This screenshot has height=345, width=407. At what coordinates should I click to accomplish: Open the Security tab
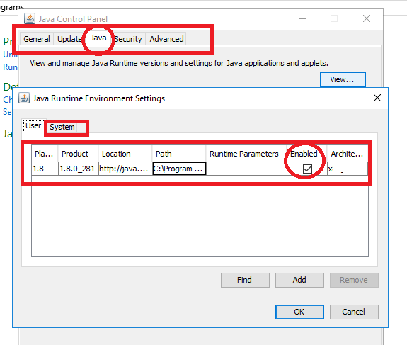click(128, 39)
